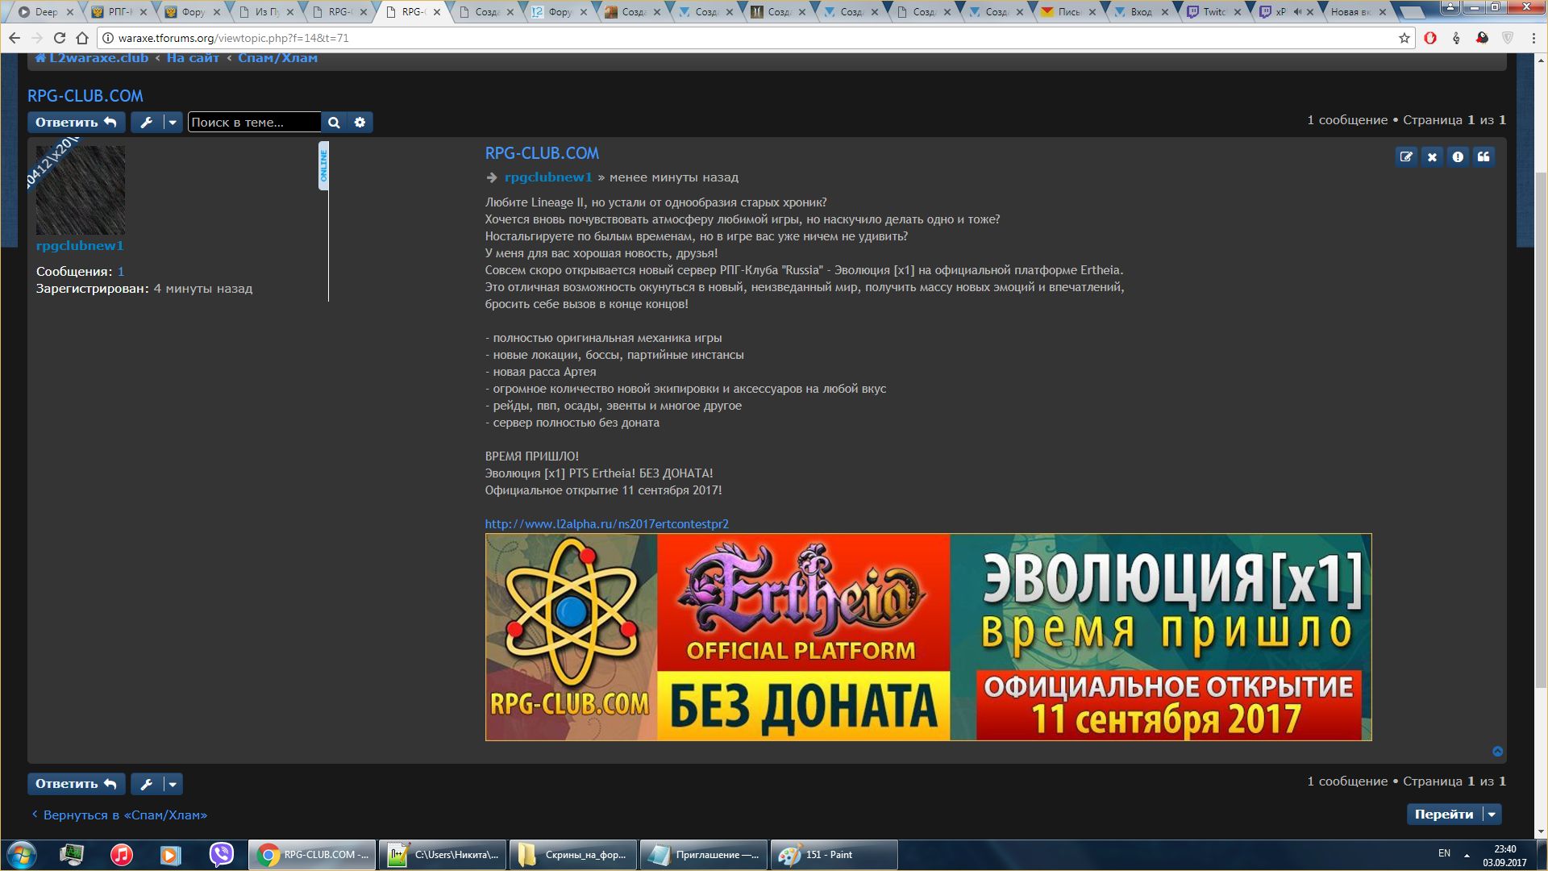Switch to the Deep browser tab
1548x871 pixels.
pos(46,12)
